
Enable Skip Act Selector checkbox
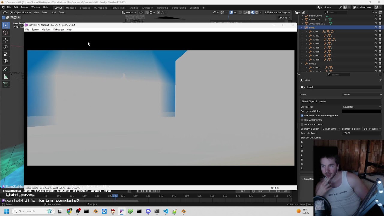pos(302,120)
